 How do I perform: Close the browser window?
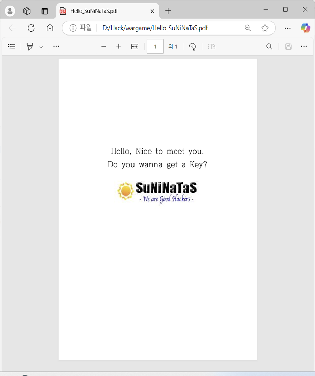[x=305, y=10]
